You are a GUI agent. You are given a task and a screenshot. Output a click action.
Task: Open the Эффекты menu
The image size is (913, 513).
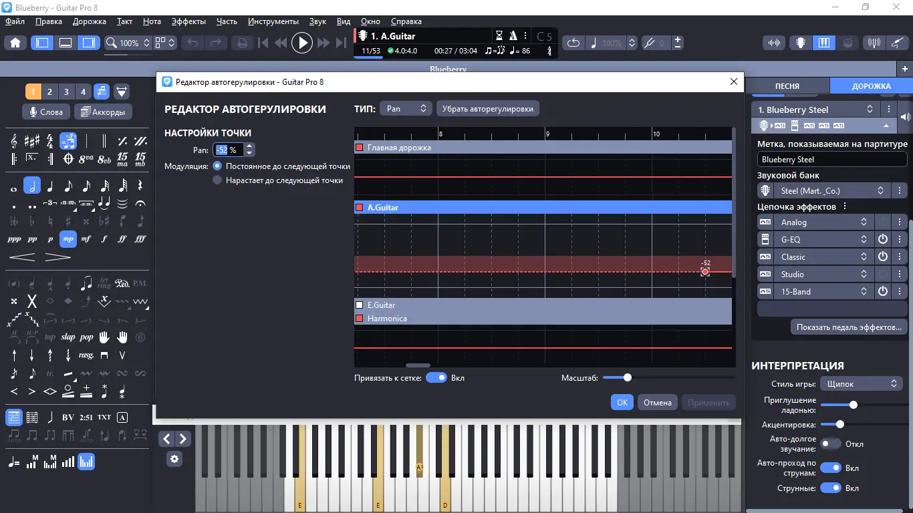188,21
